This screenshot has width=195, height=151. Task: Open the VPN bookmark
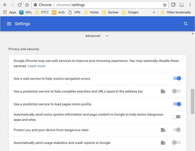pyautogui.click(x=74, y=12)
